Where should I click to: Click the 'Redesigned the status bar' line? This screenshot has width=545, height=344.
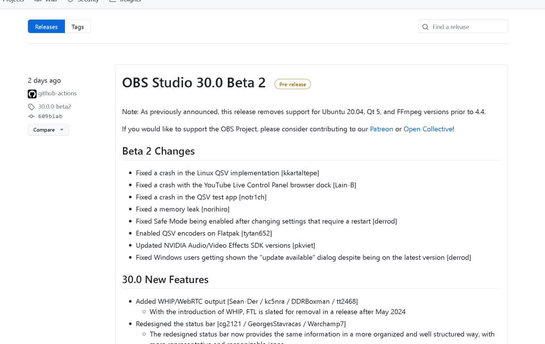pyautogui.click(x=241, y=324)
